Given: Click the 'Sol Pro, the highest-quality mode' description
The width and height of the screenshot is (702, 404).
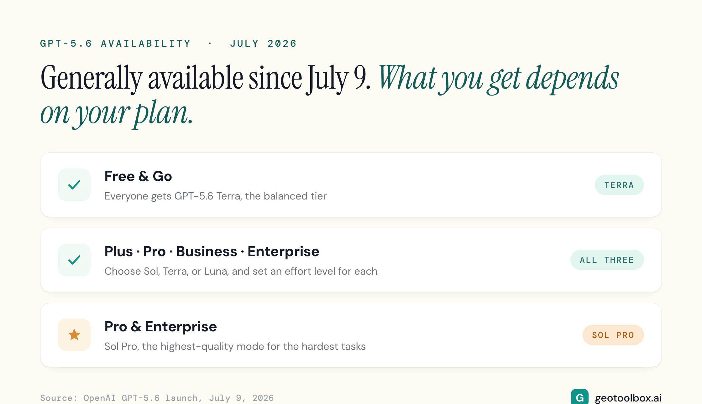Looking at the screenshot, I should pos(235,346).
